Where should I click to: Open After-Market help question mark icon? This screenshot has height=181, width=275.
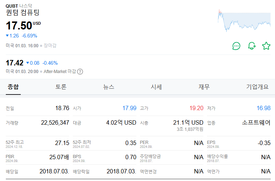(x=80, y=72)
